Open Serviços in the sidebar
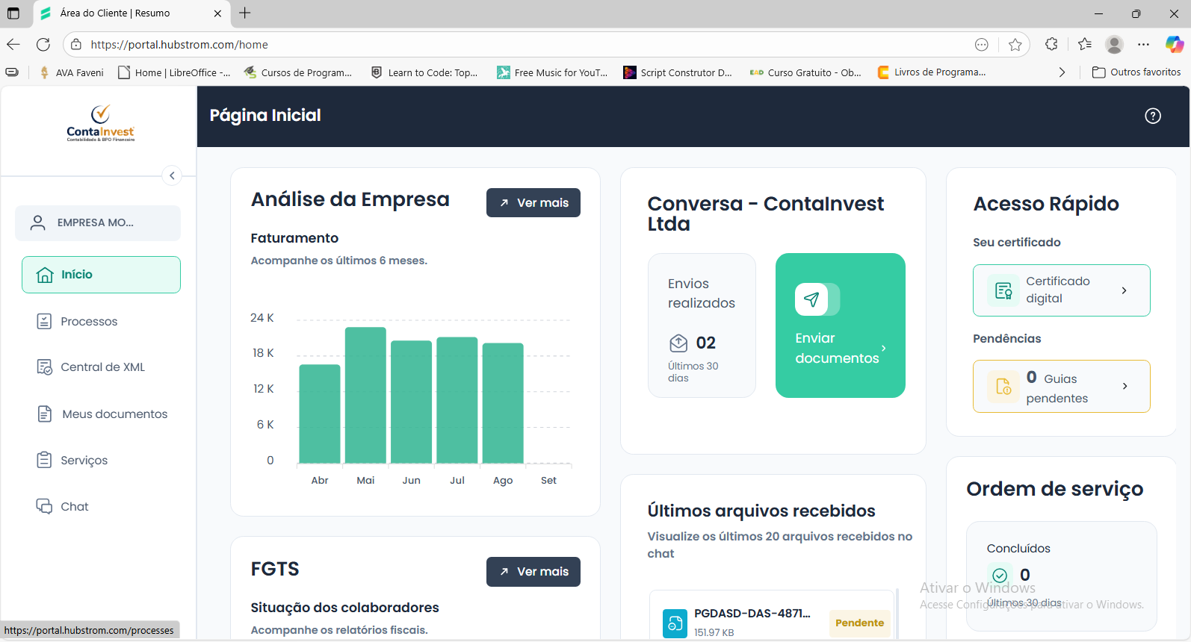Image resolution: width=1191 pixels, height=642 pixels. pos(72,461)
